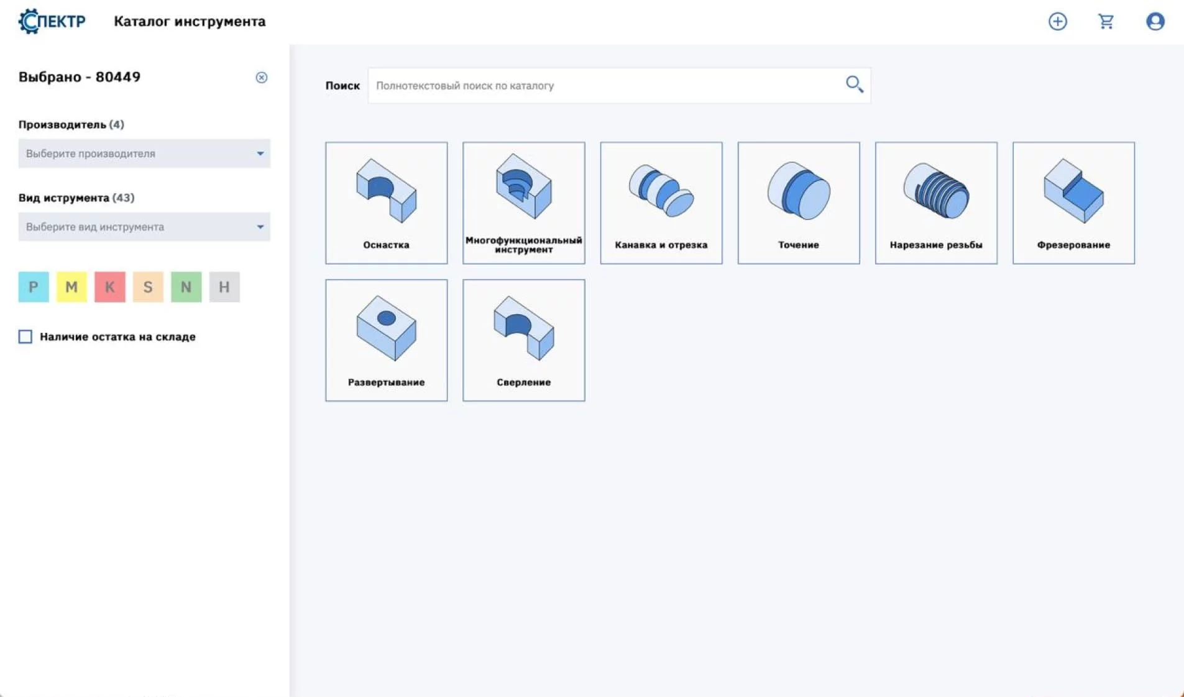
Task: Open the Многофункциональный инструмент category
Action: 524,203
